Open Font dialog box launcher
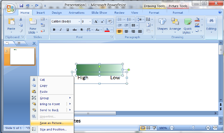This screenshot has width=224, height=133. point(112,37)
